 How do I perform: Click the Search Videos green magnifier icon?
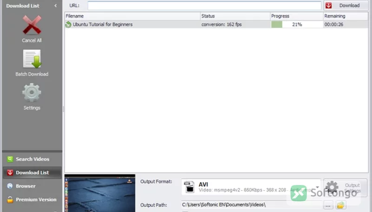coord(10,159)
